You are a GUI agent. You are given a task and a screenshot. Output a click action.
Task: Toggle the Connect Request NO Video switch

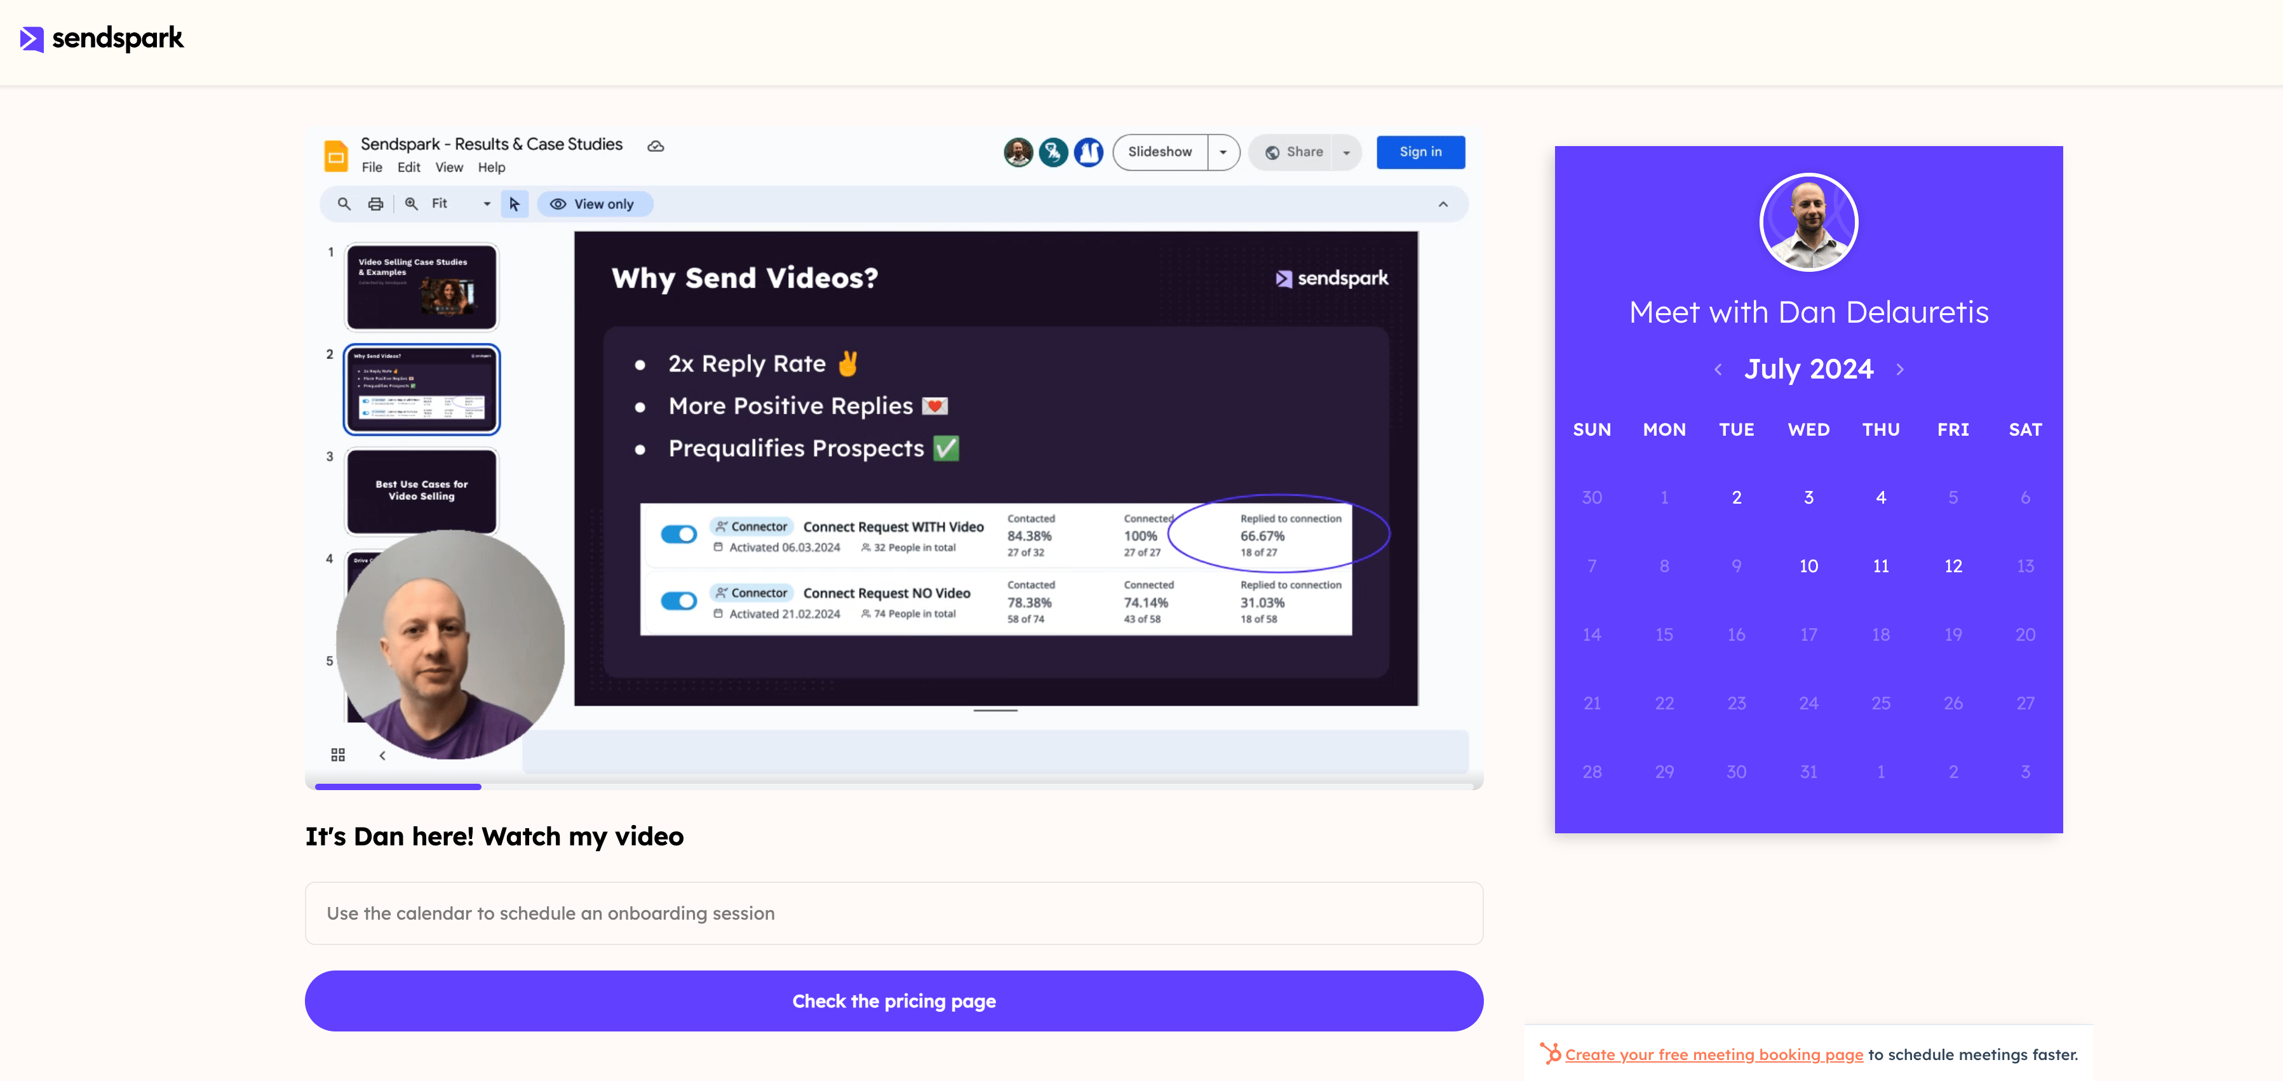[x=679, y=601]
